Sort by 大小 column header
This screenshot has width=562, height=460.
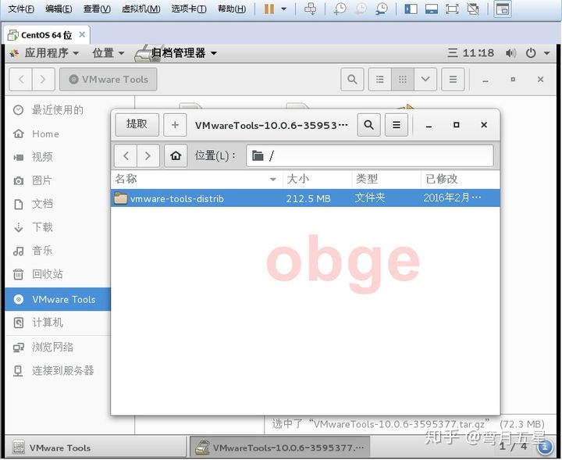(317, 179)
